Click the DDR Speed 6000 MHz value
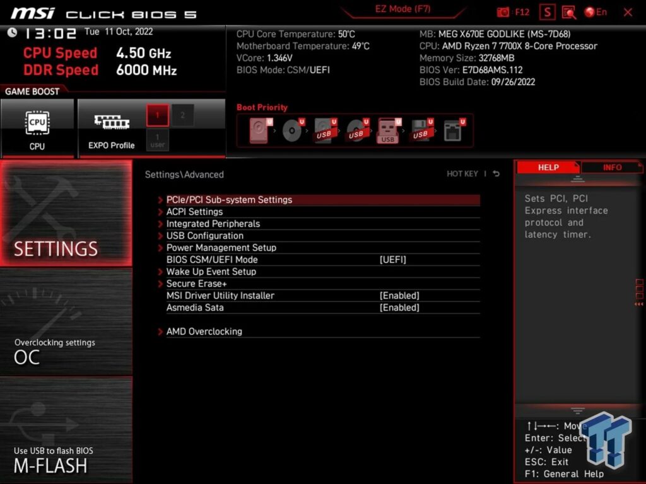 (x=146, y=70)
